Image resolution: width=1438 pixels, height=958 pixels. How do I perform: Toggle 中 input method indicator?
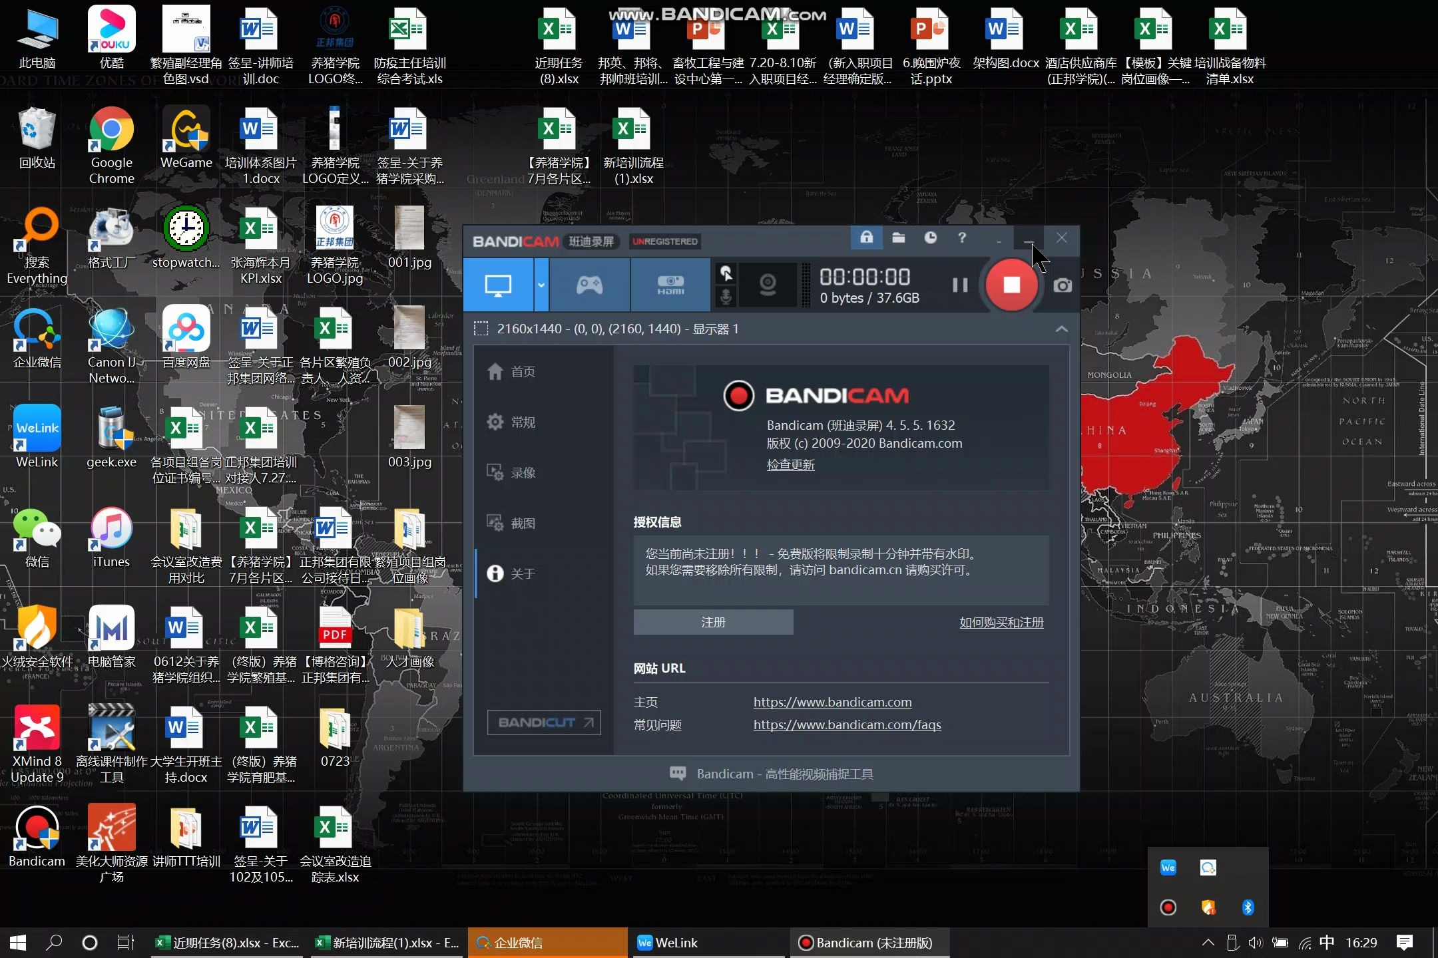point(1327,942)
